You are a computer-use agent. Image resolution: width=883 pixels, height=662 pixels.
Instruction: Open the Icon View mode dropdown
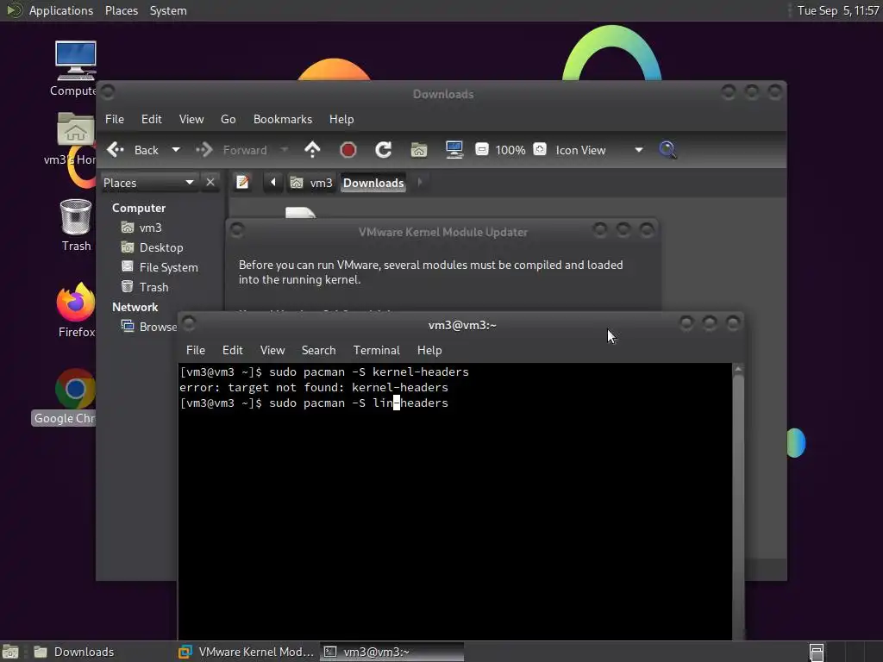pyautogui.click(x=599, y=150)
